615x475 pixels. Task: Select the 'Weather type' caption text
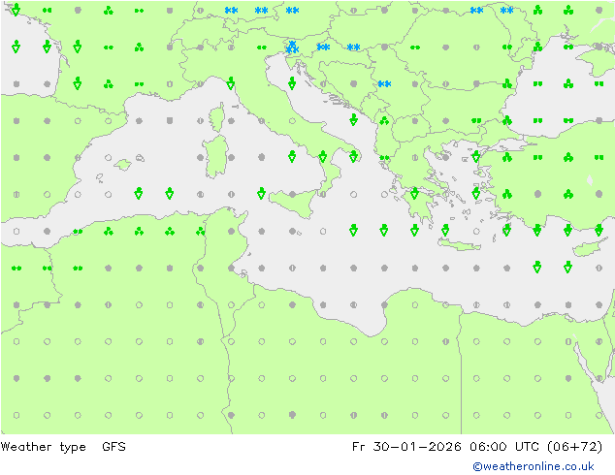44,447
